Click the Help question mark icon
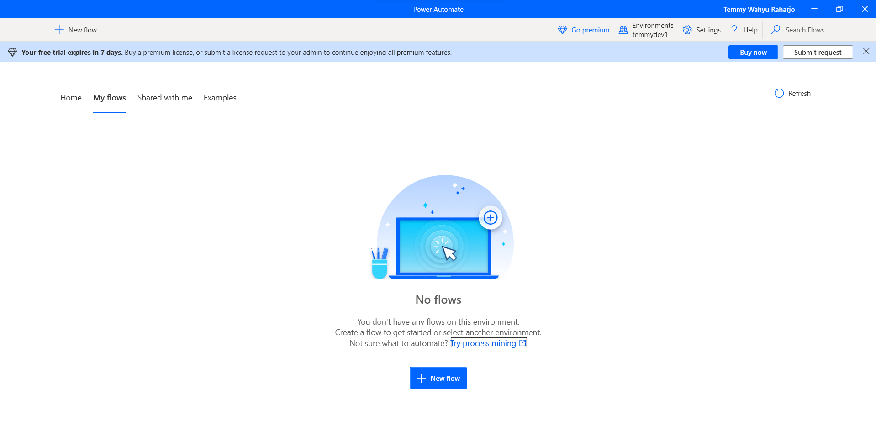The width and height of the screenshot is (876, 421). [734, 30]
